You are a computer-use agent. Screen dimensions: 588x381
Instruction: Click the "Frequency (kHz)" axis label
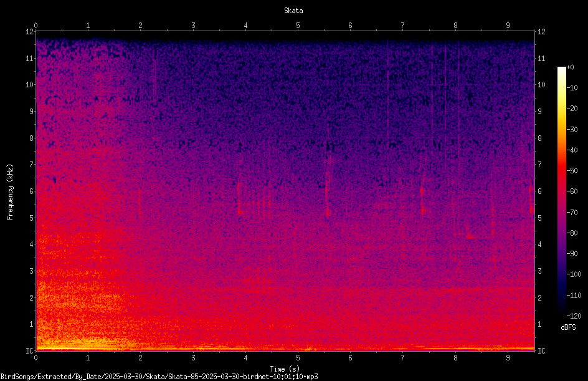pyautogui.click(x=10, y=192)
